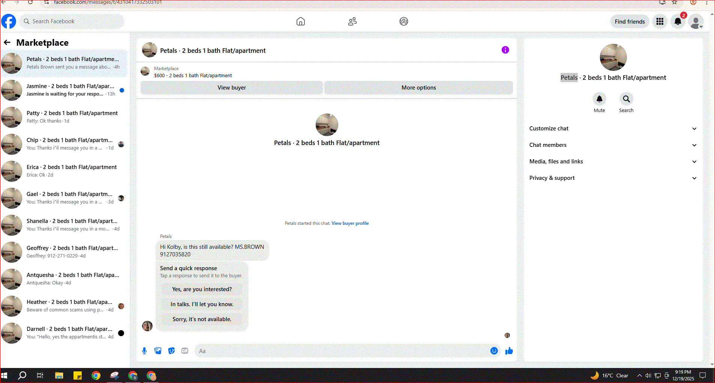This screenshot has height=383, width=715.
Task: Open Windows taskbar search
Action: (22, 376)
